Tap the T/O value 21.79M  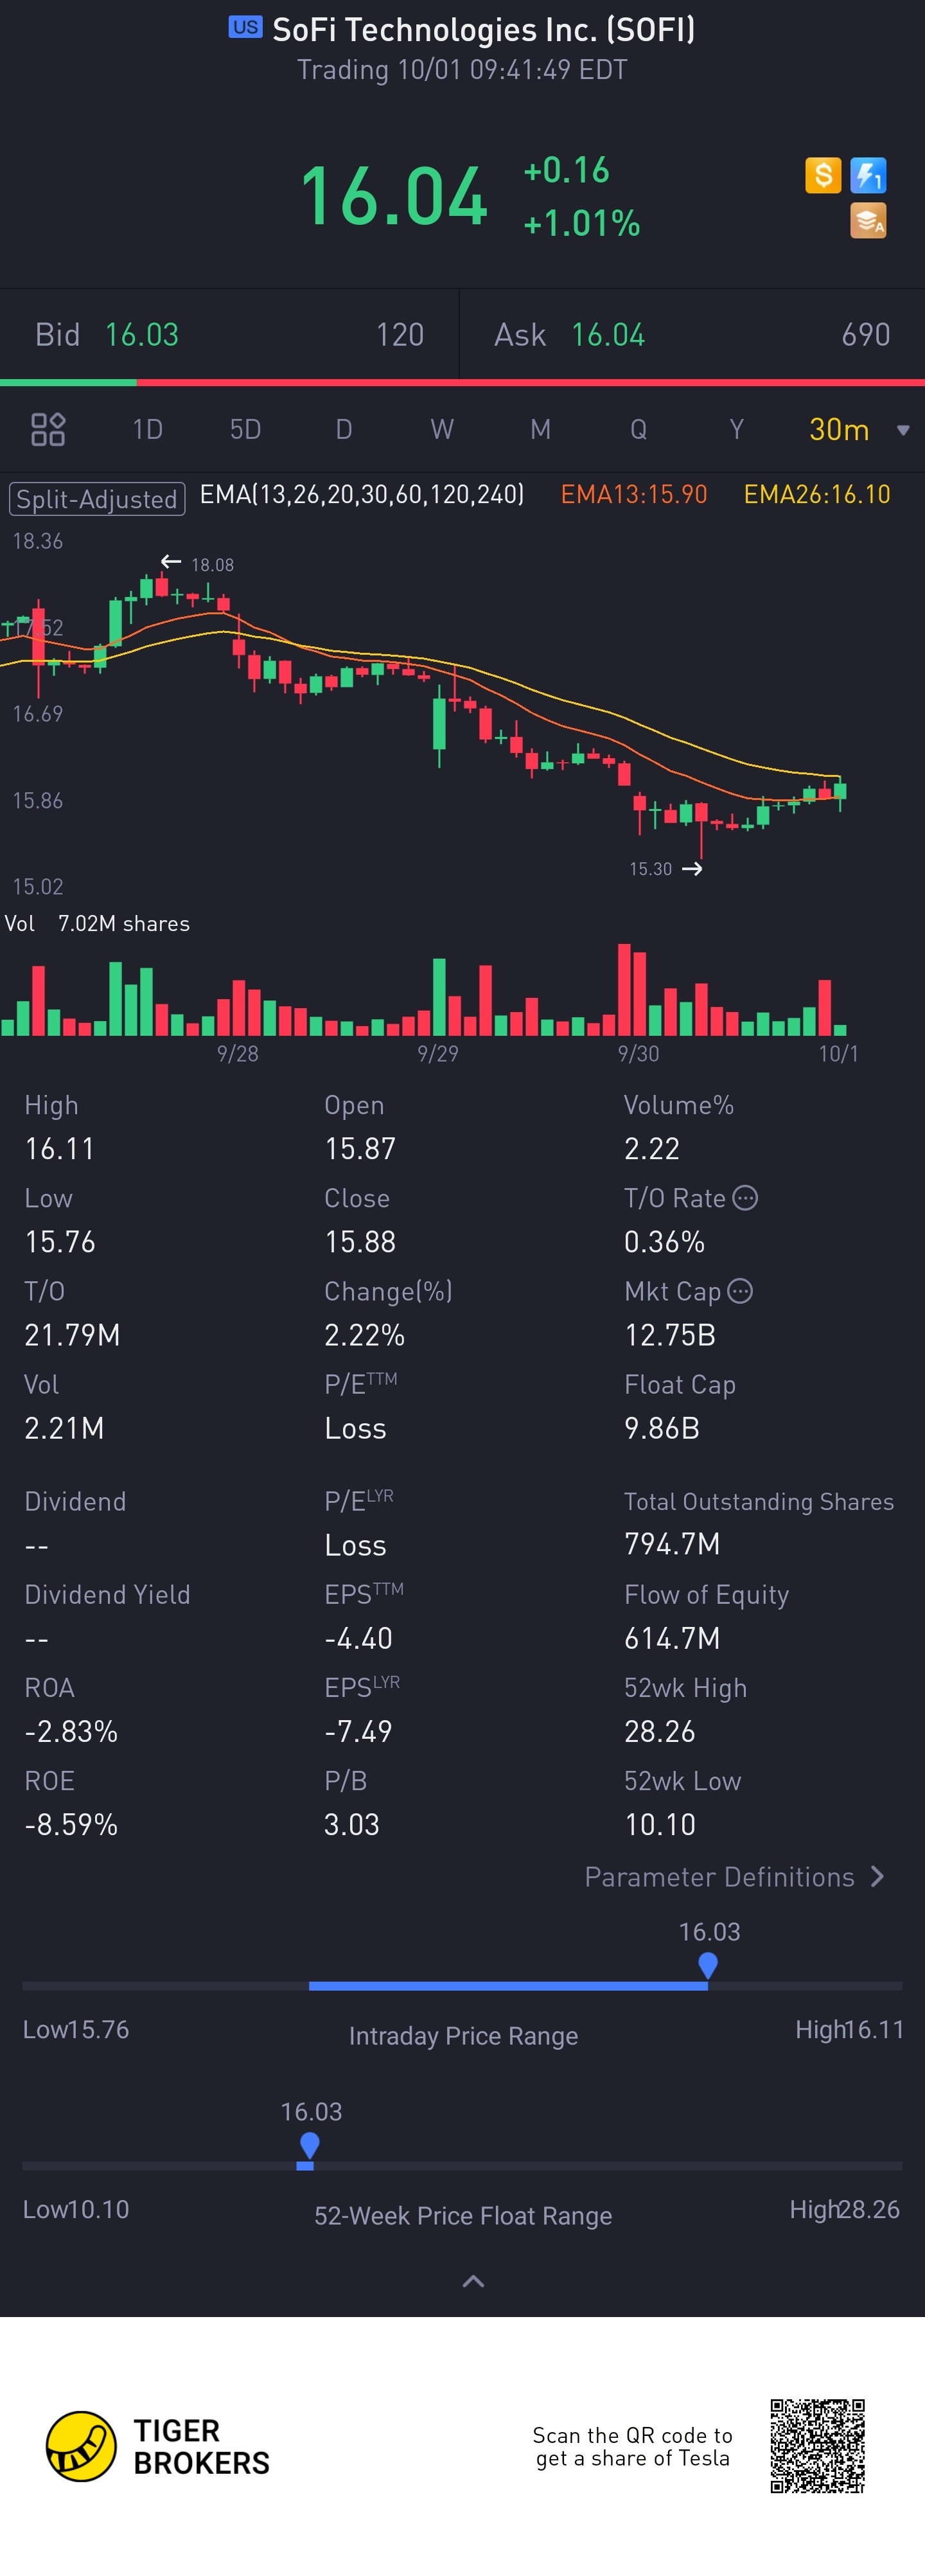click(x=72, y=1334)
